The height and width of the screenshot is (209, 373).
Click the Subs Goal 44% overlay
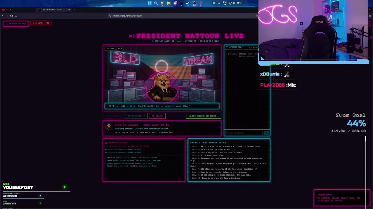(x=351, y=123)
